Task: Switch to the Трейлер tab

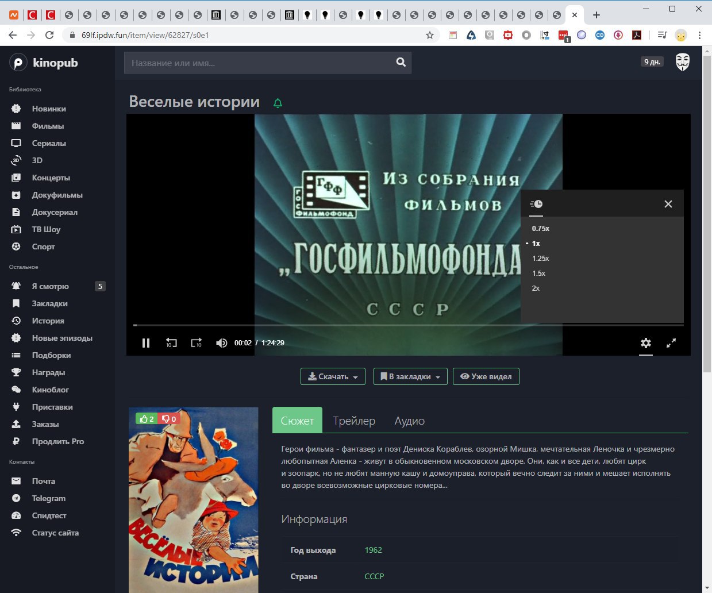Action: tap(354, 421)
